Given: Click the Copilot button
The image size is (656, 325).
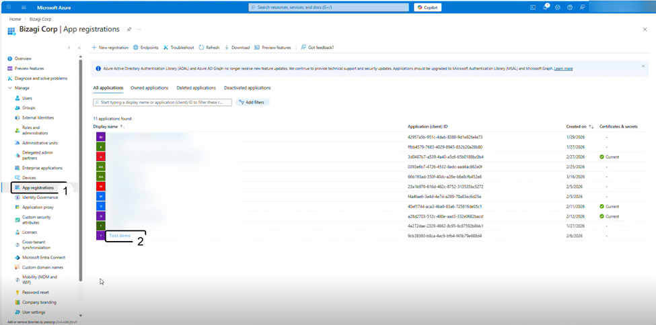Looking at the screenshot, I should tap(427, 7).
